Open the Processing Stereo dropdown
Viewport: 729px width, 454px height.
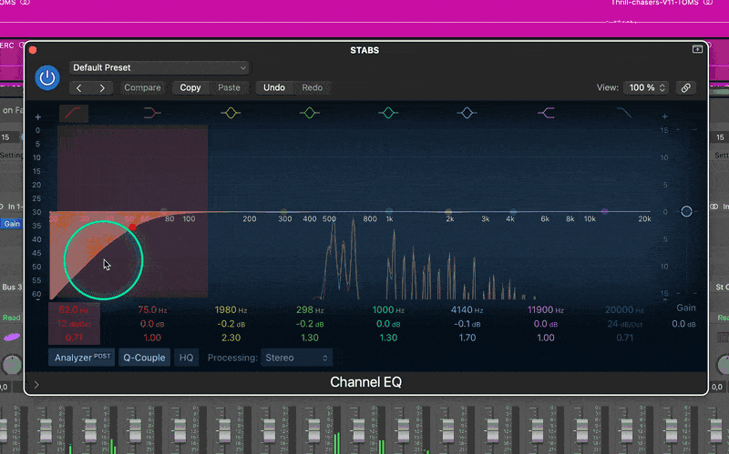[297, 358]
